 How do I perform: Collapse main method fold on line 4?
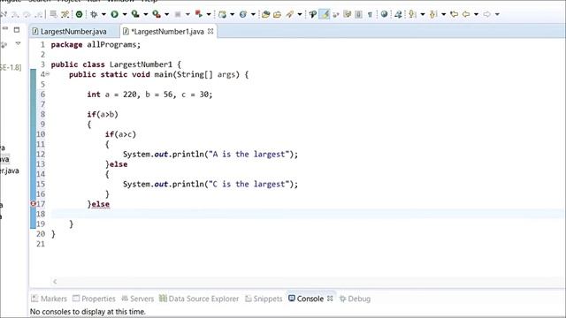(47, 74)
